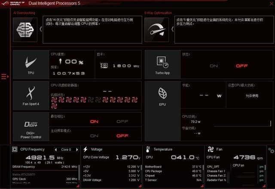The width and height of the screenshot is (275, 189).
Task: Open the EPU leaf panel
Action: click(x=162, y=111)
